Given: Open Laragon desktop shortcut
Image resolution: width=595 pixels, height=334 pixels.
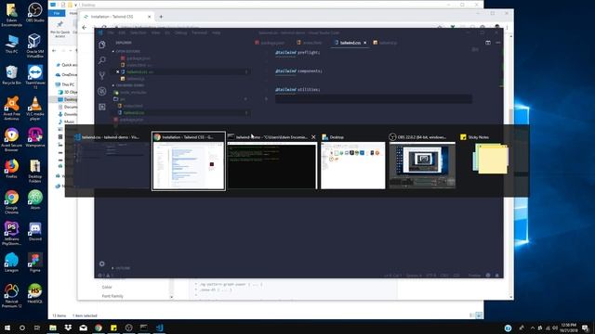Looking at the screenshot, I should [x=12, y=263].
